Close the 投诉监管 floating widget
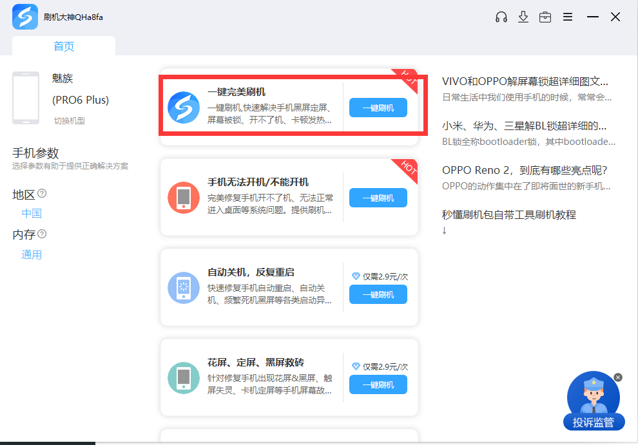The width and height of the screenshot is (638, 445). (x=618, y=377)
